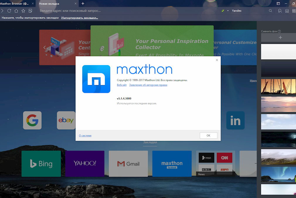Select the dark gradient background thumbnail

(x=278, y=69)
